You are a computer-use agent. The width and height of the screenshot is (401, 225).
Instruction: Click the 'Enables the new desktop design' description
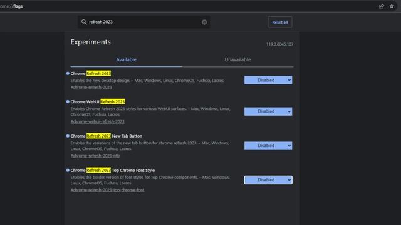coord(147,81)
